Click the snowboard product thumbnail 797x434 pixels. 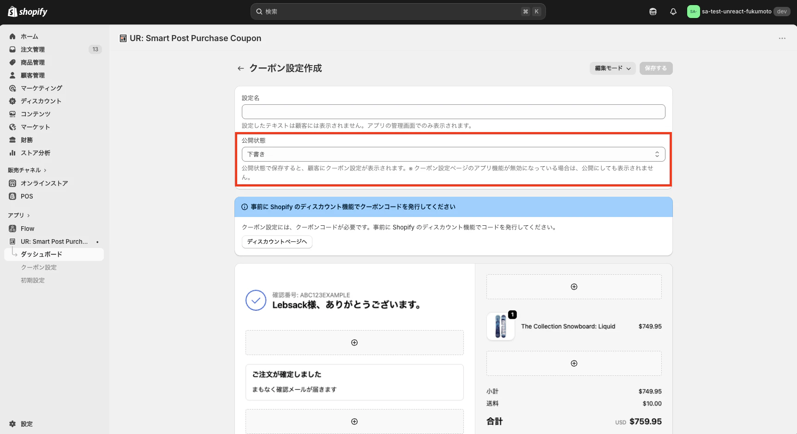501,326
